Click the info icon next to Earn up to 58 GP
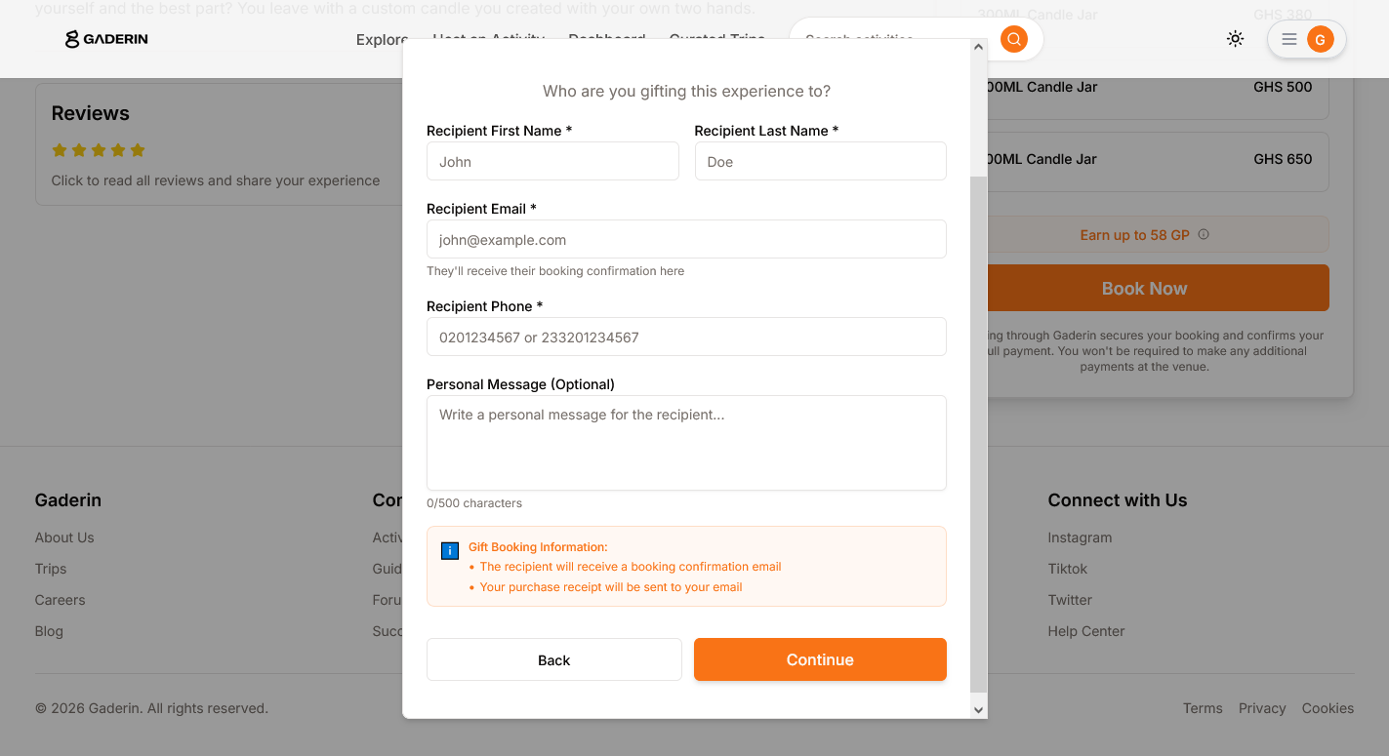The image size is (1389, 756). [x=1204, y=234]
